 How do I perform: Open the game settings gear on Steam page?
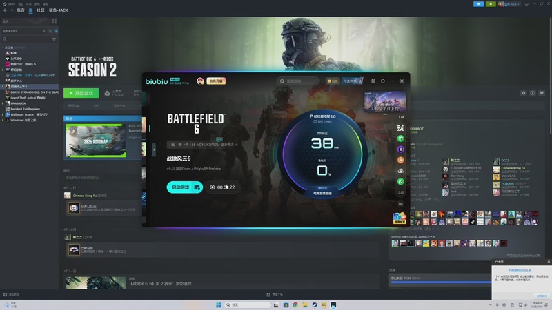[x=524, y=93]
